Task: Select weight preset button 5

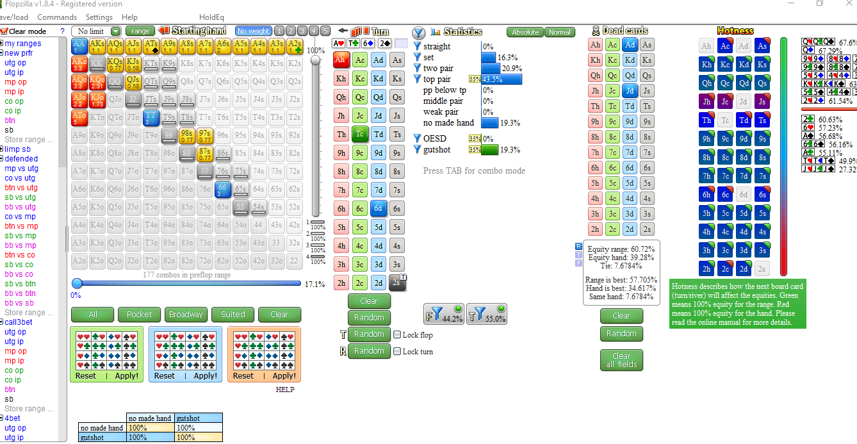Action: tap(325, 31)
